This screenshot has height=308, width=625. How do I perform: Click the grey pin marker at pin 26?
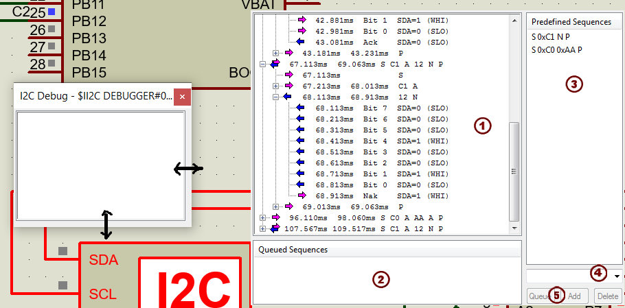(x=52, y=29)
